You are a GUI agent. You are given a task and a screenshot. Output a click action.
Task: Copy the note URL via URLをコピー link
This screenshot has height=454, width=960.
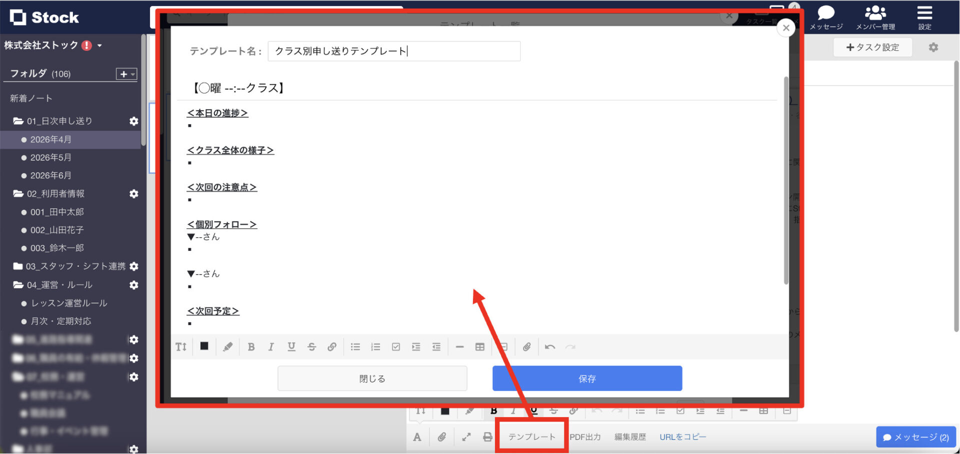(x=683, y=436)
